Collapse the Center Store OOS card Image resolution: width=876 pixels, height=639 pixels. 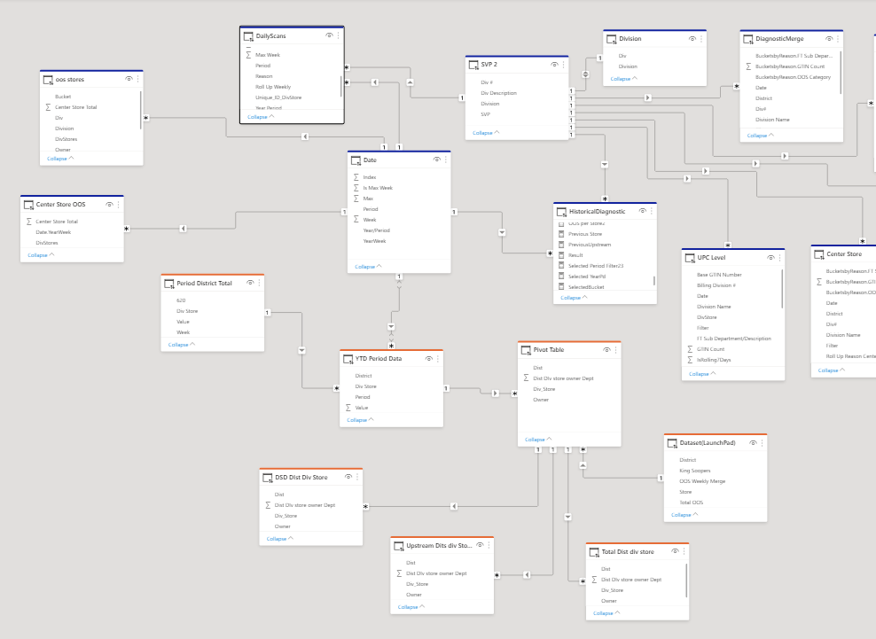pyautogui.click(x=41, y=254)
